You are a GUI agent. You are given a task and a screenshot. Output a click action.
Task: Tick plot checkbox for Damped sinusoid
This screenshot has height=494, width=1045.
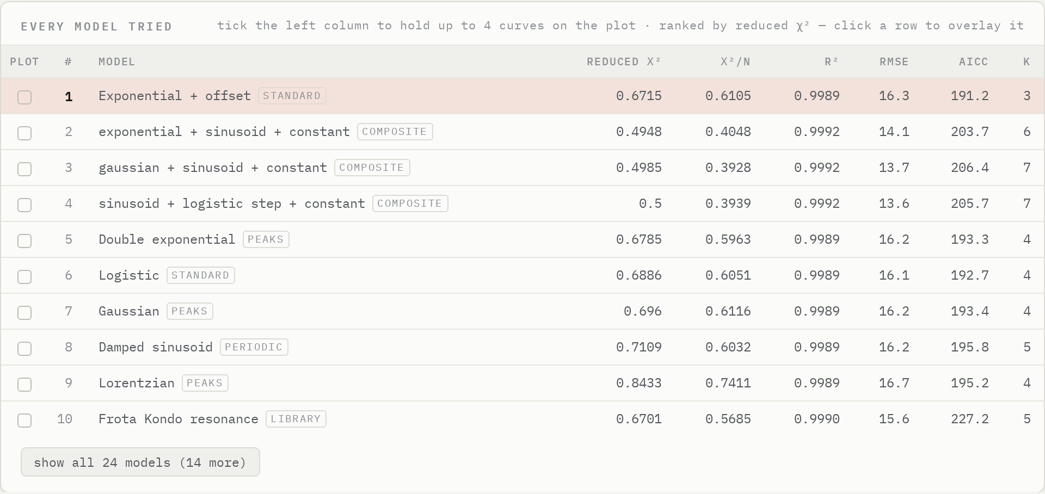click(24, 349)
